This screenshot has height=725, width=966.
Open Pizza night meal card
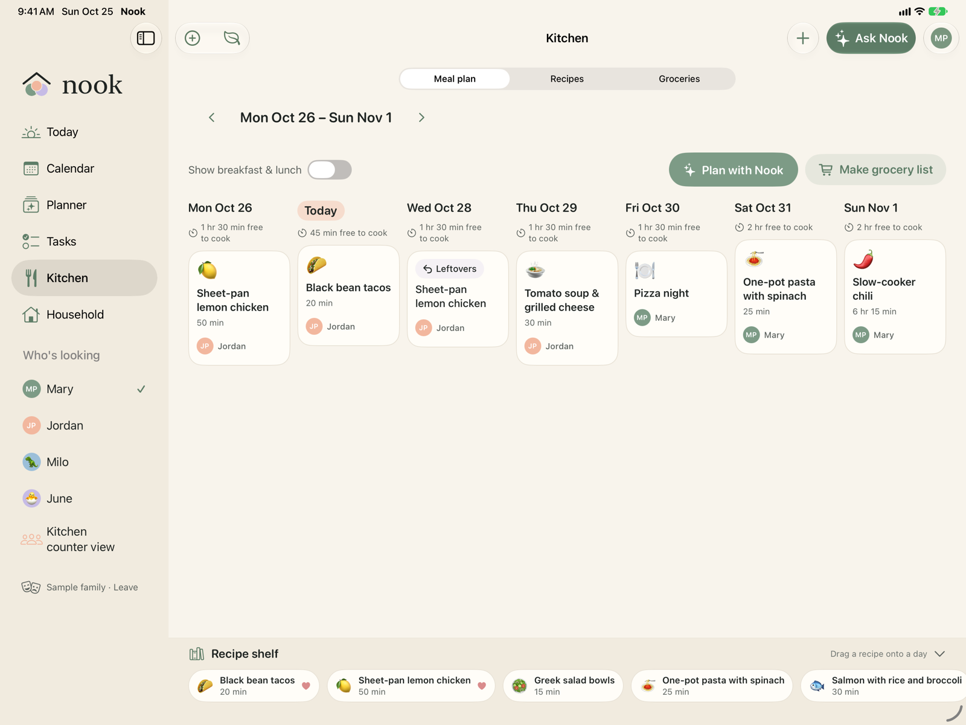pos(676,294)
